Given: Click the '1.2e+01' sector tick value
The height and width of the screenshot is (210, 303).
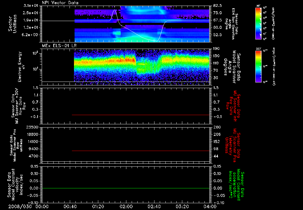Looking at the screenshot, I should pyautogui.click(x=31, y=28).
